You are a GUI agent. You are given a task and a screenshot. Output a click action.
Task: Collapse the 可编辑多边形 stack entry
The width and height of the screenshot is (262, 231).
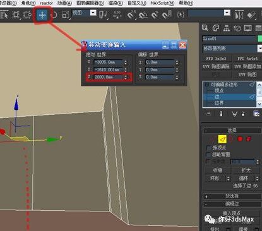pyautogui.click(x=207, y=85)
